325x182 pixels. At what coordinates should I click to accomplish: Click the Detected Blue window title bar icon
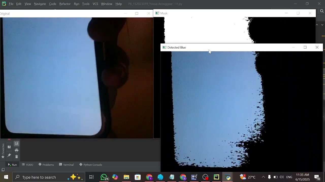point(164,47)
